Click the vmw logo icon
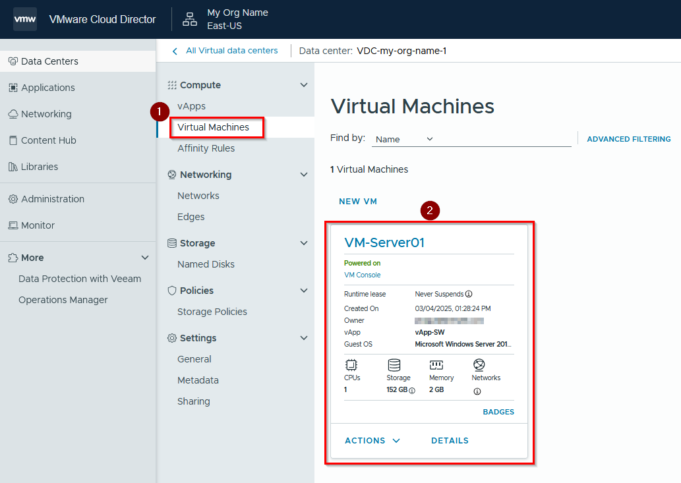Screen dimensions: 681x483 [25, 19]
